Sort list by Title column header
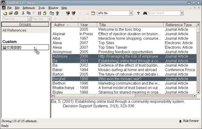The image size is (202, 129). click(130, 25)
